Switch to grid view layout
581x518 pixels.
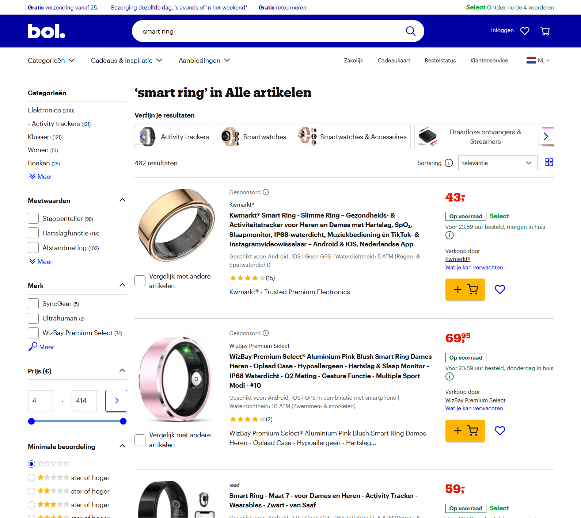549,162
